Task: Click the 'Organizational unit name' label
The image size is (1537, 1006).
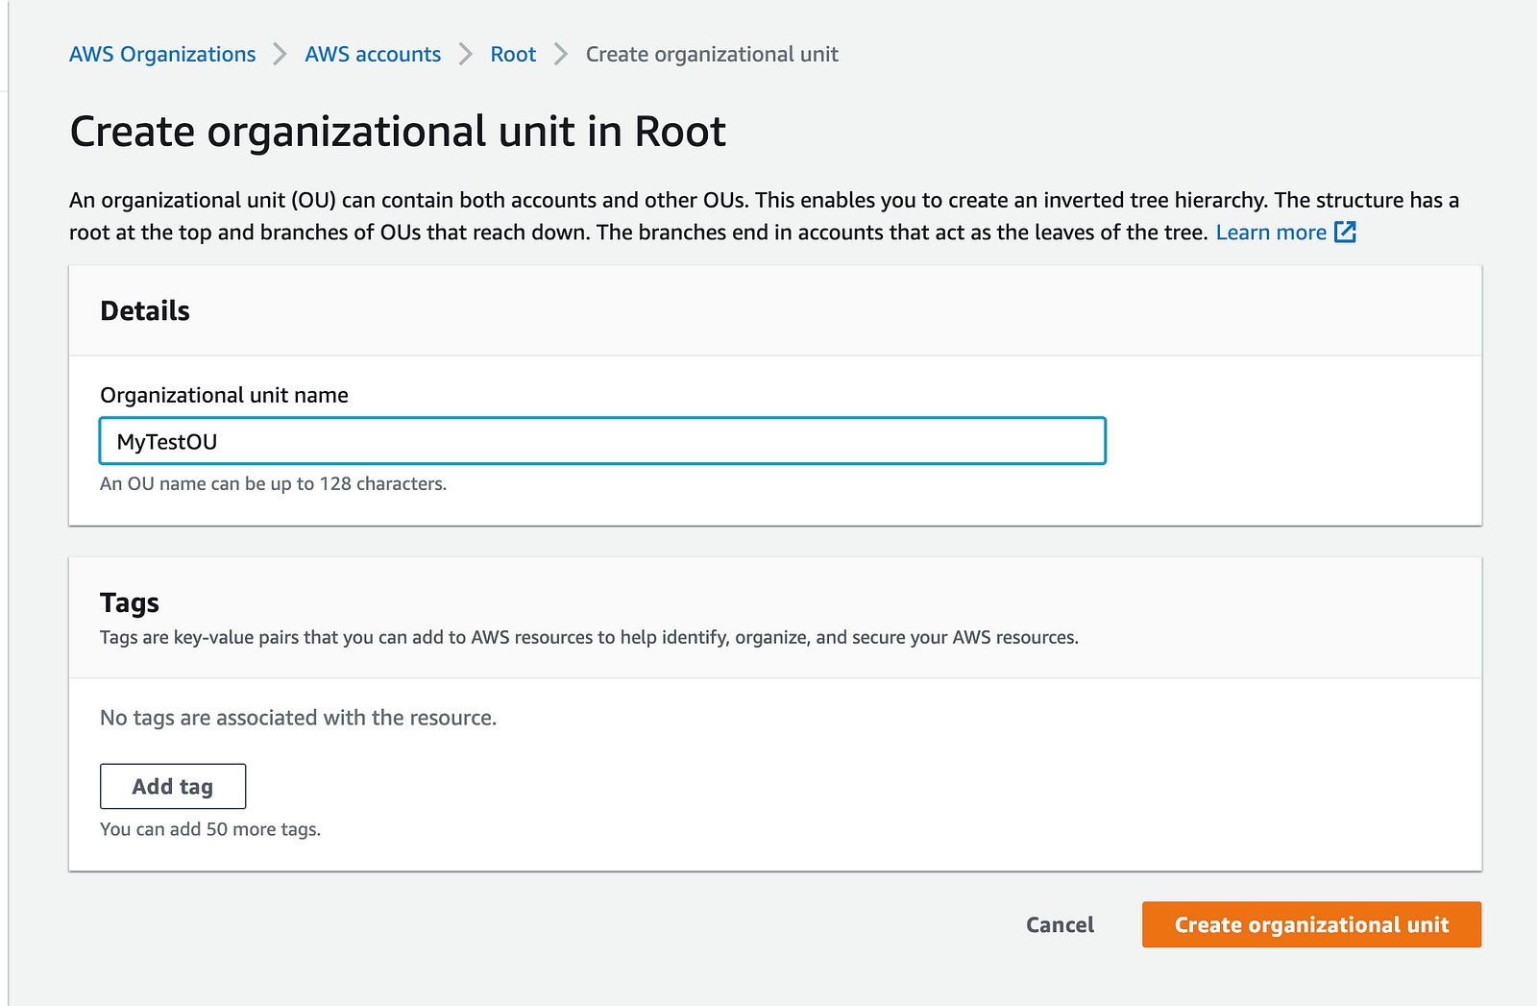Action: point(224,395)
